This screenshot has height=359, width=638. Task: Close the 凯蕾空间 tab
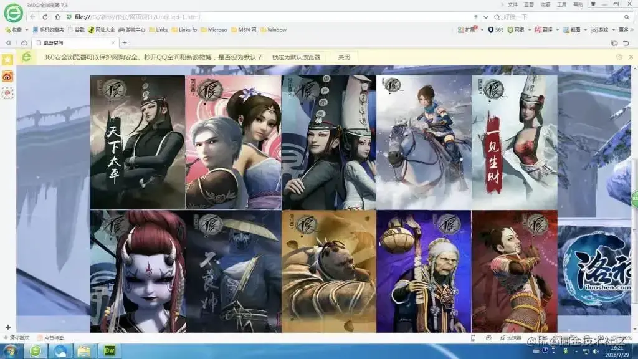pos(113,43)
